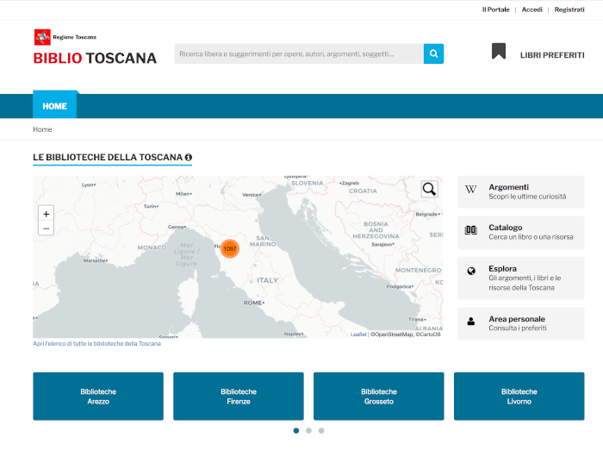603x450 pixels.
Task: Open the Area personale card
Action: point(520,323)
